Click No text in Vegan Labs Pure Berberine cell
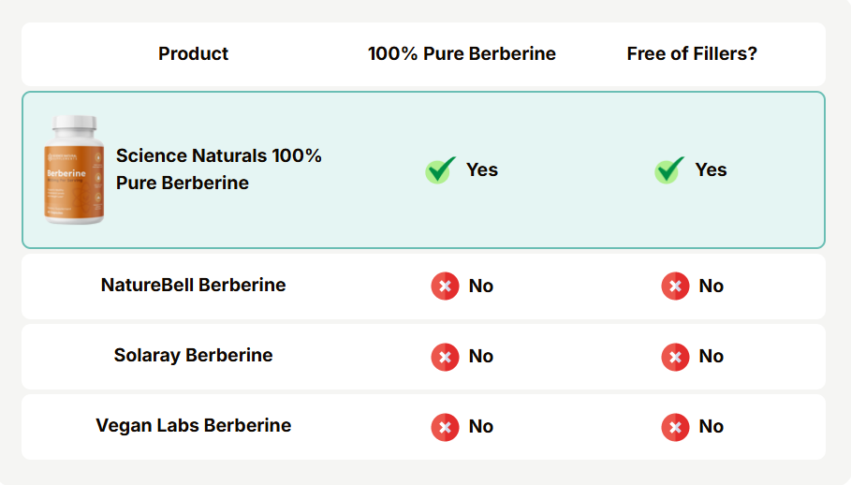The width and height of the screenshot is (851, 485). pos(481,426)
